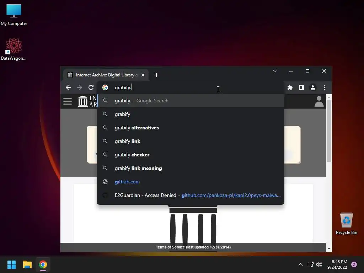Image resolution: width=364 pixels, height=273 pixels.
Task: Pick the 'grabify checker' suggestion
Action: [191, 155]
